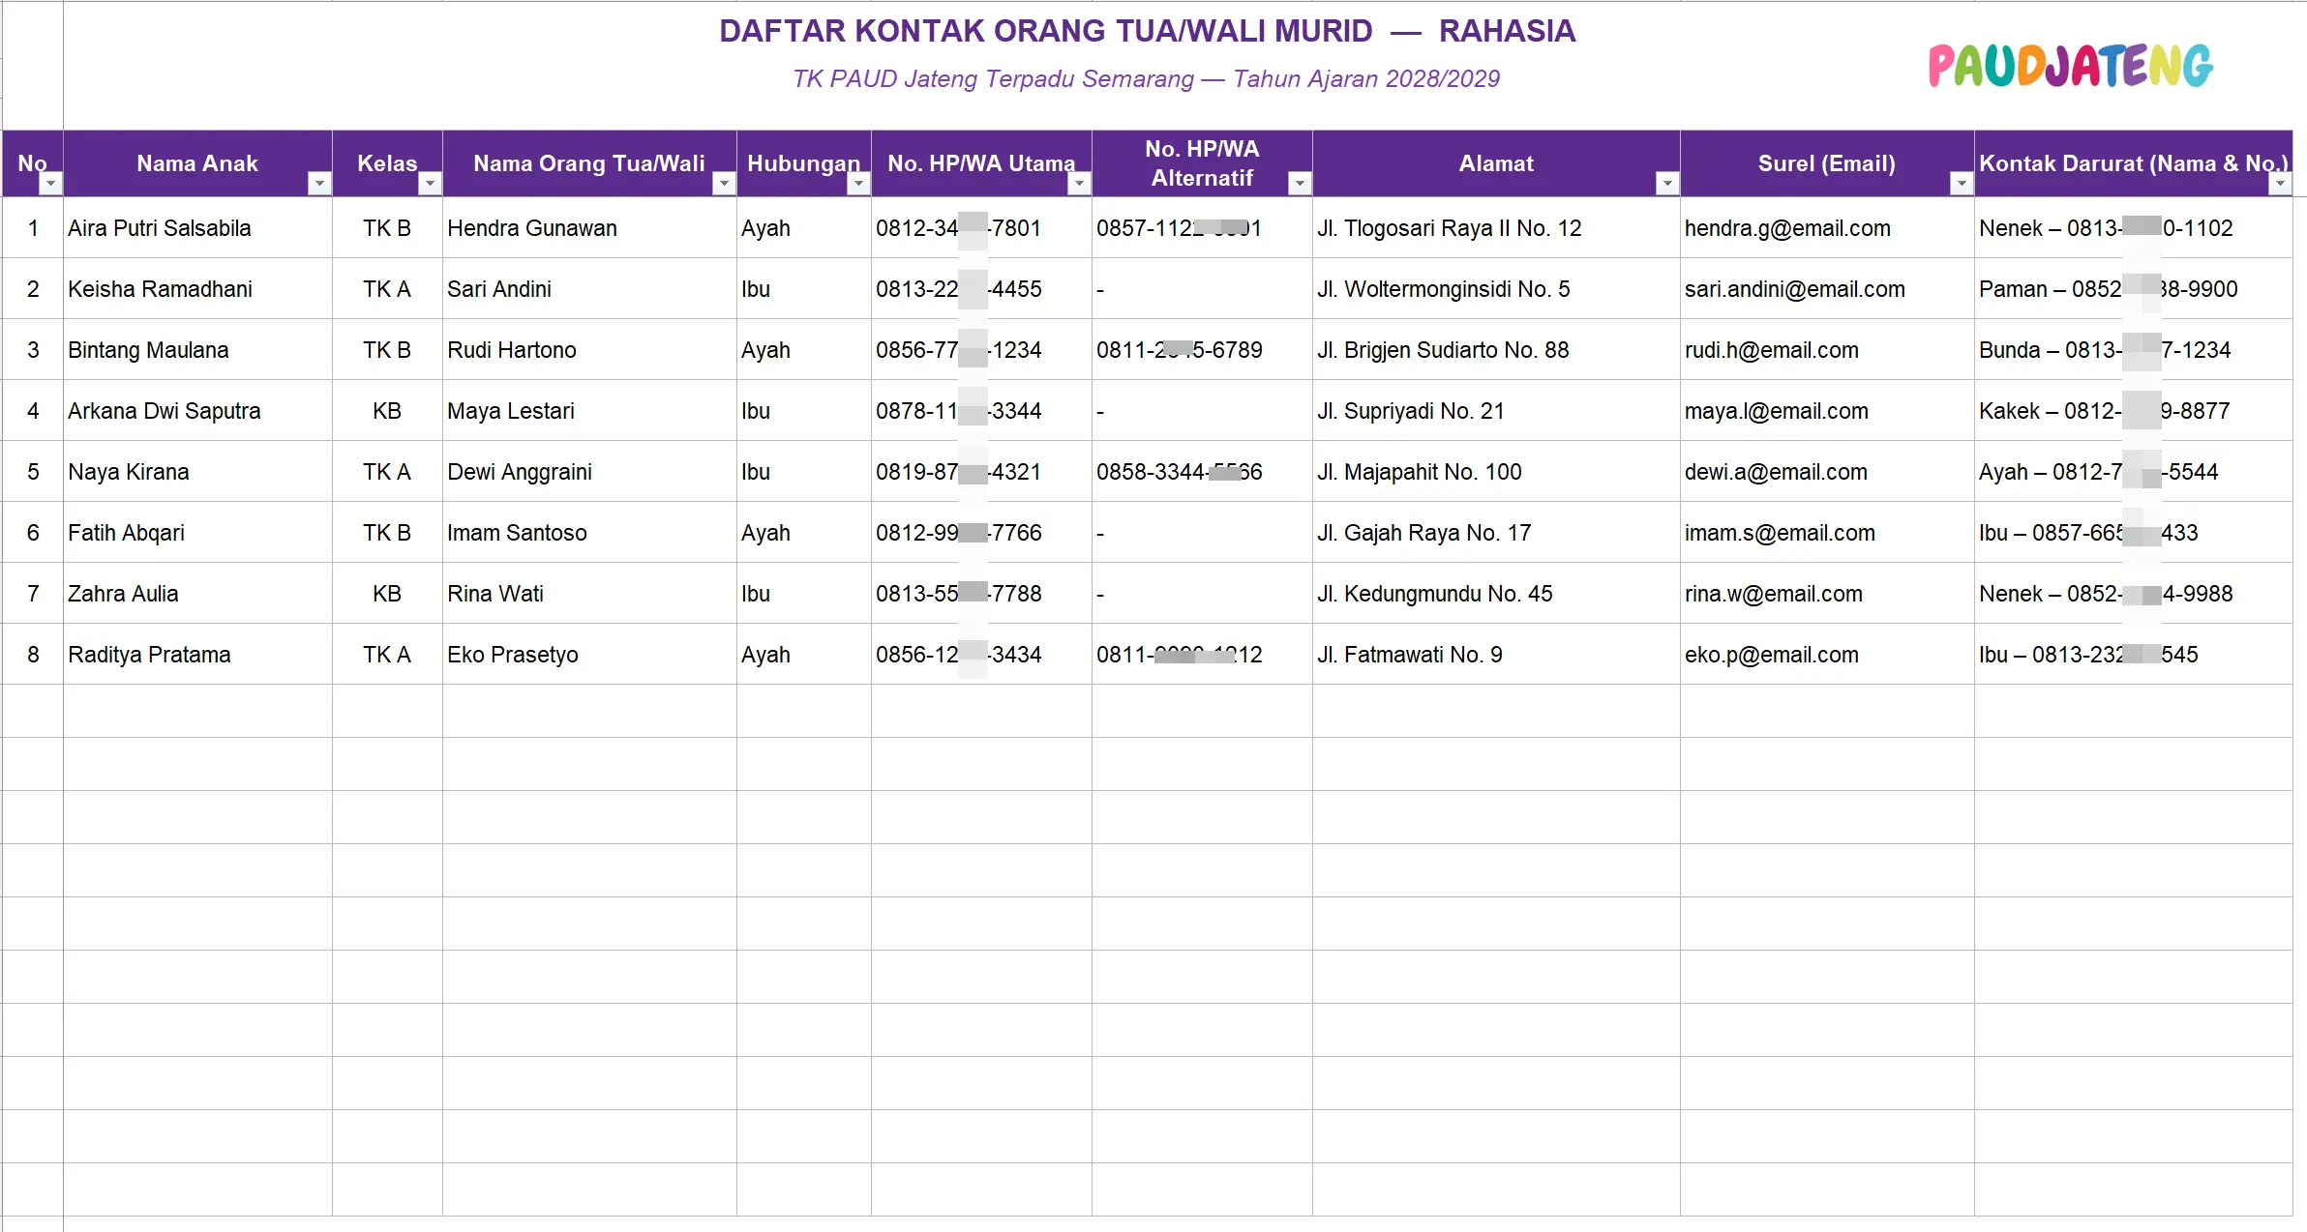Select row number 8 cell
Image resolution: width=2307 pixels, height=1232 pixels.
(x=33, y=655)
